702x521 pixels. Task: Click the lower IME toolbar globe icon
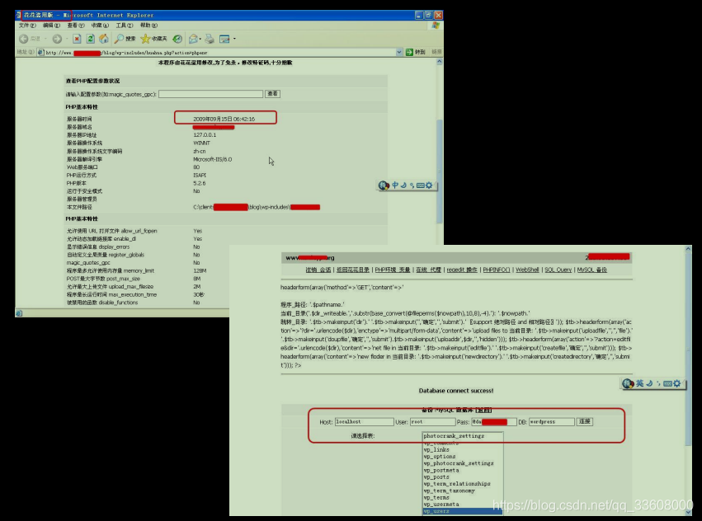(x=628, y=383)
